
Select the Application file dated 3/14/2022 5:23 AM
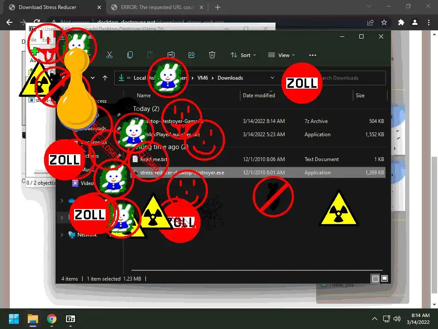258,134
